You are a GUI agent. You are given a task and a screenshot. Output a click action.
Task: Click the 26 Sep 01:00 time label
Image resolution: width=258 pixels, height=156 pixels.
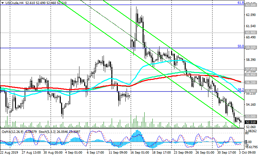coord(205,153)
